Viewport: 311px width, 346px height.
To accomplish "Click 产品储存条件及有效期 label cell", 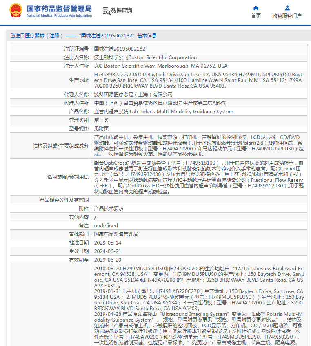I will [x=51, y=200].
